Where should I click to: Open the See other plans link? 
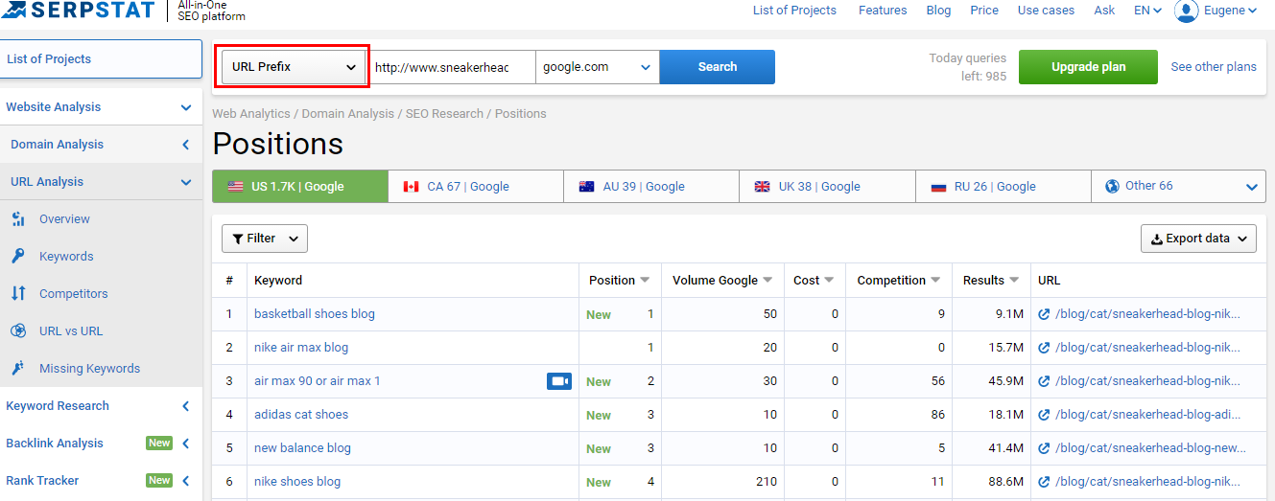[x=1214, y=67]
